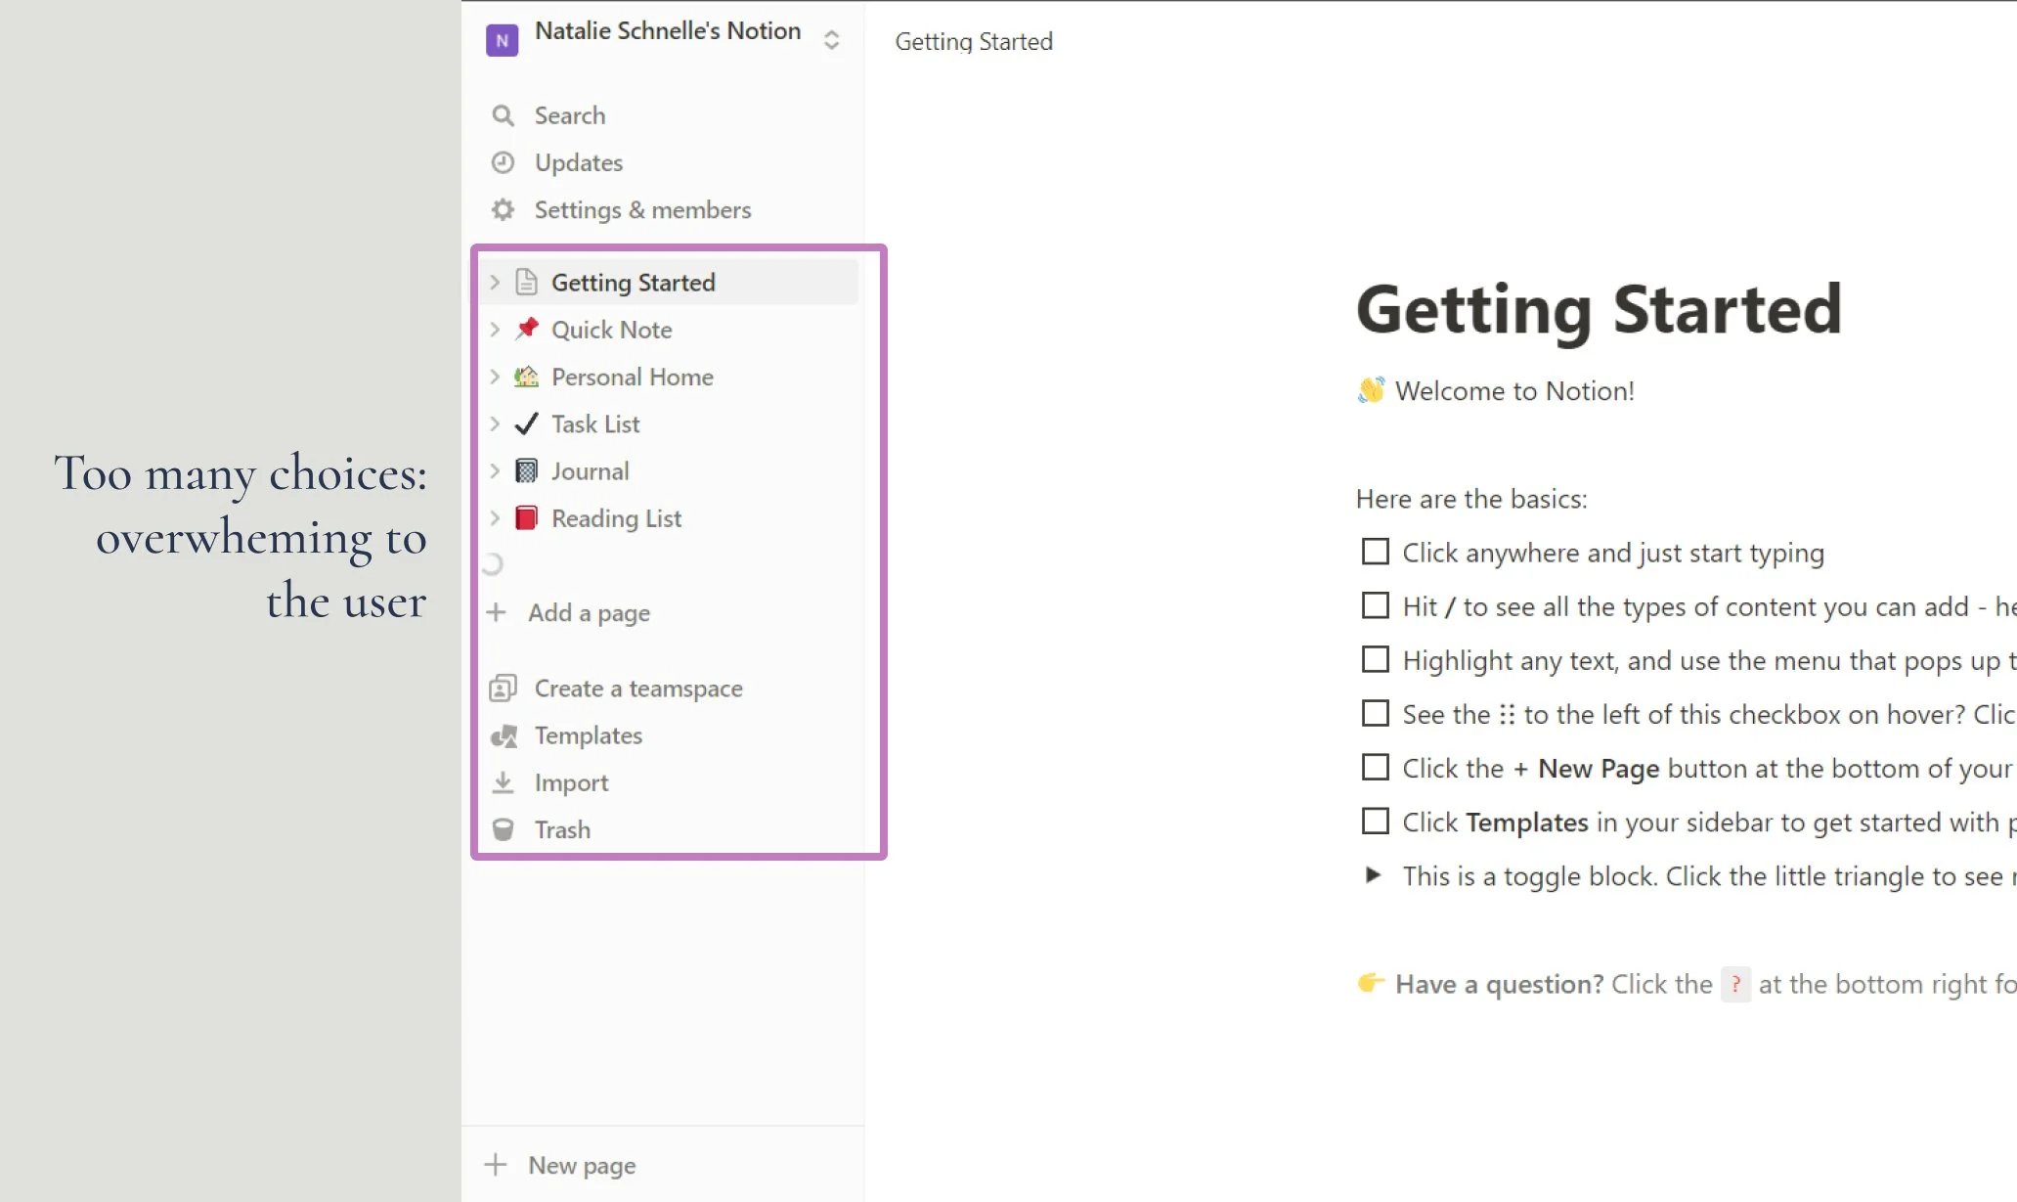Open the Task List page
Viewport: 2017px width, 1202px height.
point(594,423)
